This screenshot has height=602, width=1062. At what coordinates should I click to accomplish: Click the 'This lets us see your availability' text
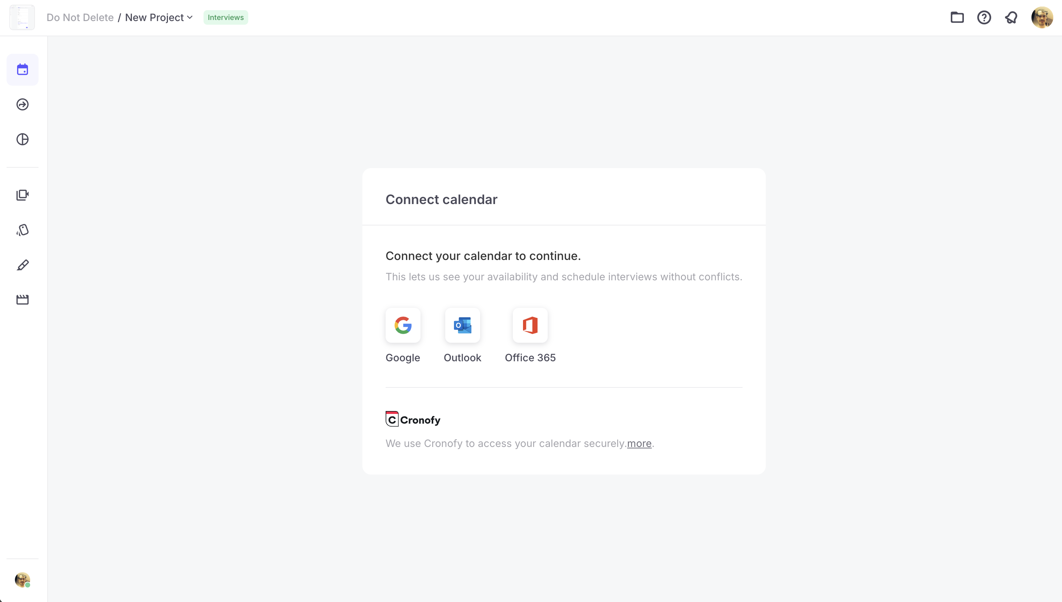[564, 277]
